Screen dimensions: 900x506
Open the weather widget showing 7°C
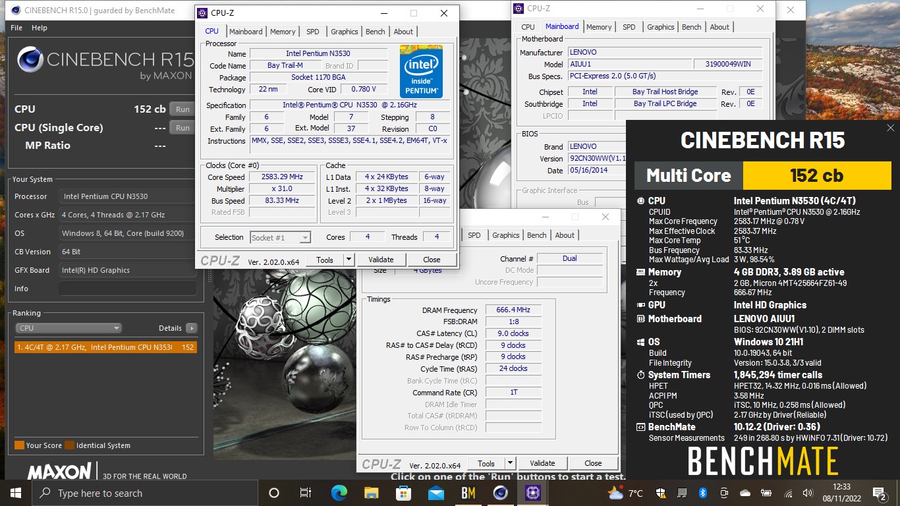coord(626,493)
